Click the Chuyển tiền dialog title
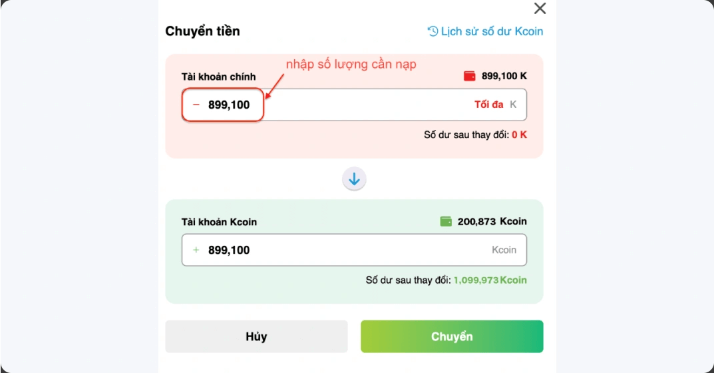The image size is (714, 373). click(203, 31)
